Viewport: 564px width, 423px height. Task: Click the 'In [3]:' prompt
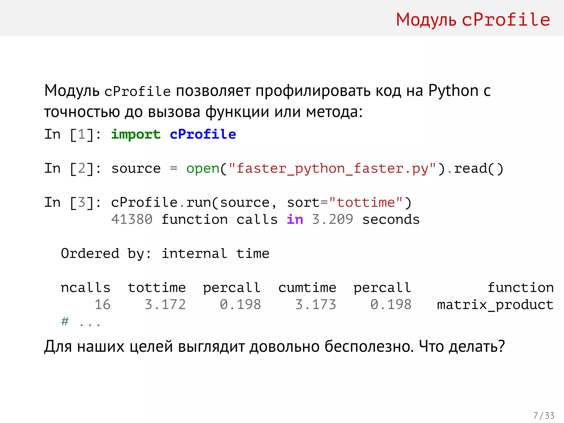point(73,203)
